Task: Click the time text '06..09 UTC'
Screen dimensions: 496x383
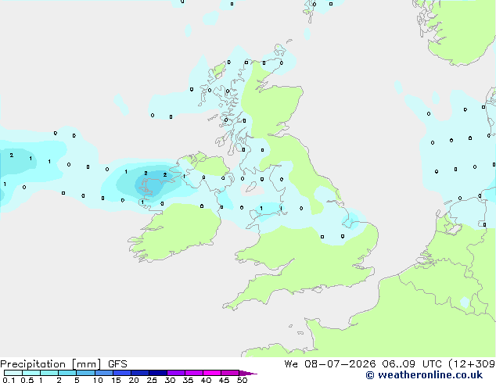Action: (x=412, y=364)
